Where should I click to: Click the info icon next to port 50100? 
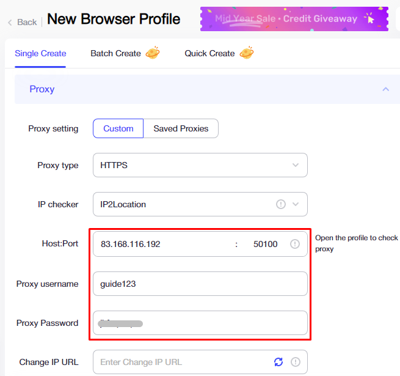coord(294,244)
